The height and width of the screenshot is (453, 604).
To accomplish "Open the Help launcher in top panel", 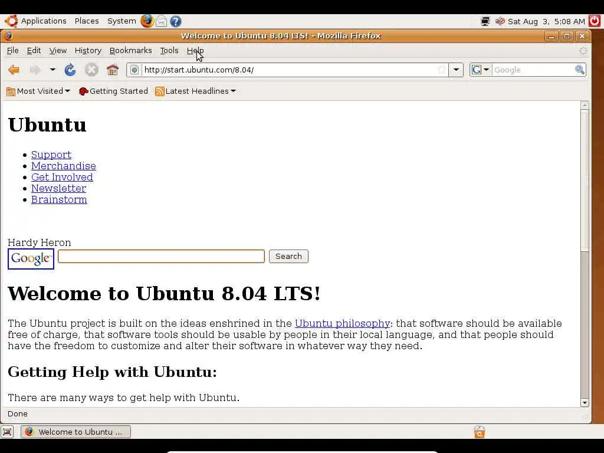I will tap(176, 21).
